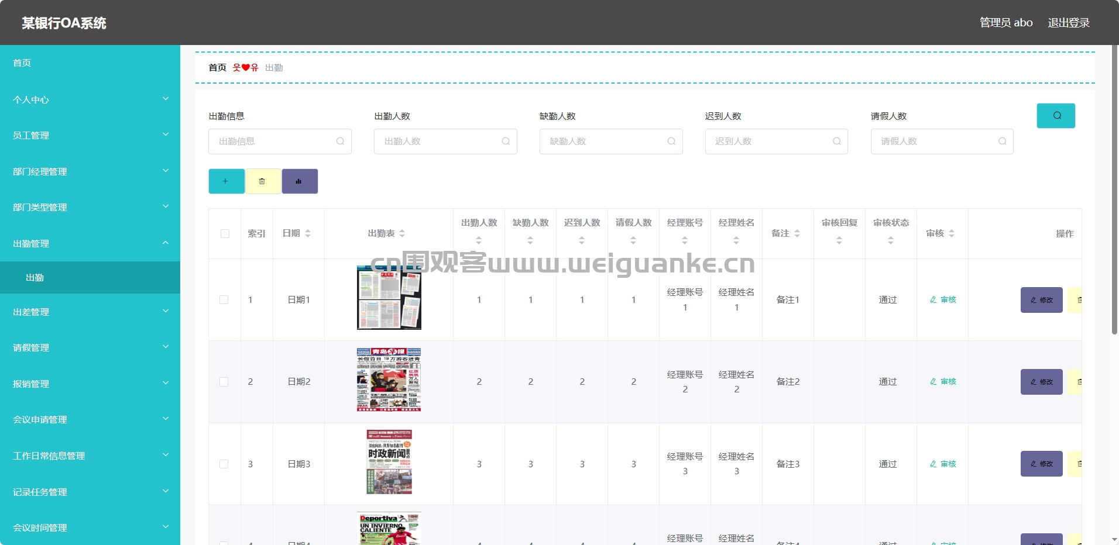Sort table by 日期 column arrows
The image size is (1119, 545).
(x=308, y=233)
